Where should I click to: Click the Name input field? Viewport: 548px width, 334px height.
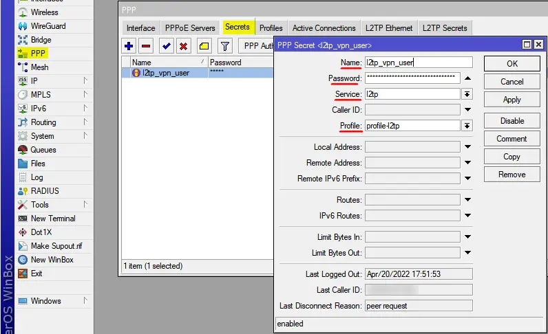pyautogui.click(x=419, y=63)
